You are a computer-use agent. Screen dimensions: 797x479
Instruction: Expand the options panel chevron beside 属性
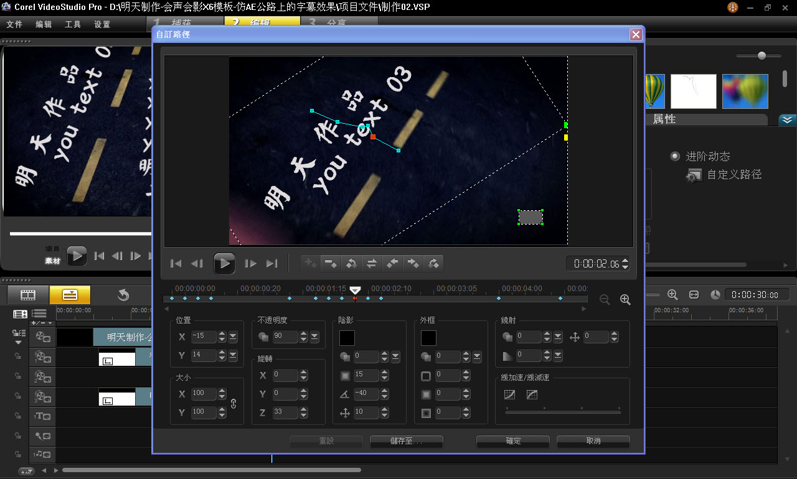pos(788,120)
